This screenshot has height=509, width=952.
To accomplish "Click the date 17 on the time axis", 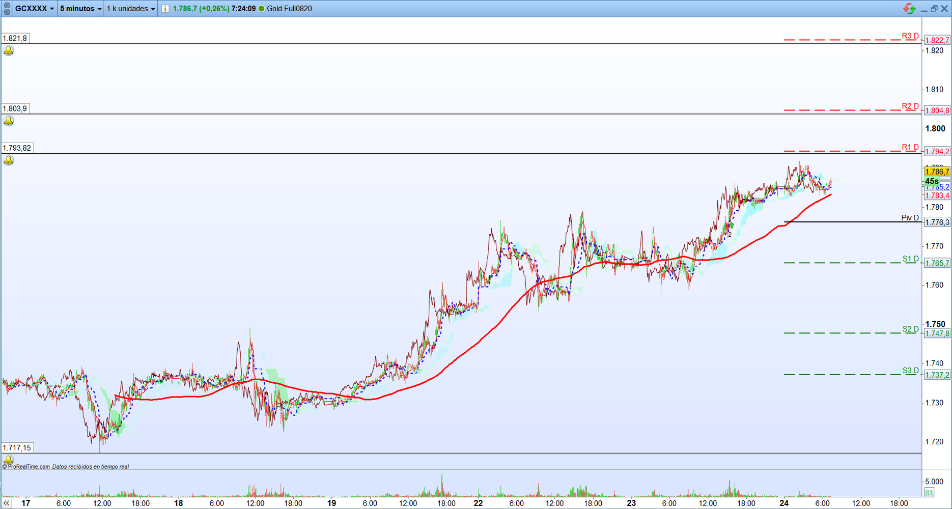I will [25, 503].
